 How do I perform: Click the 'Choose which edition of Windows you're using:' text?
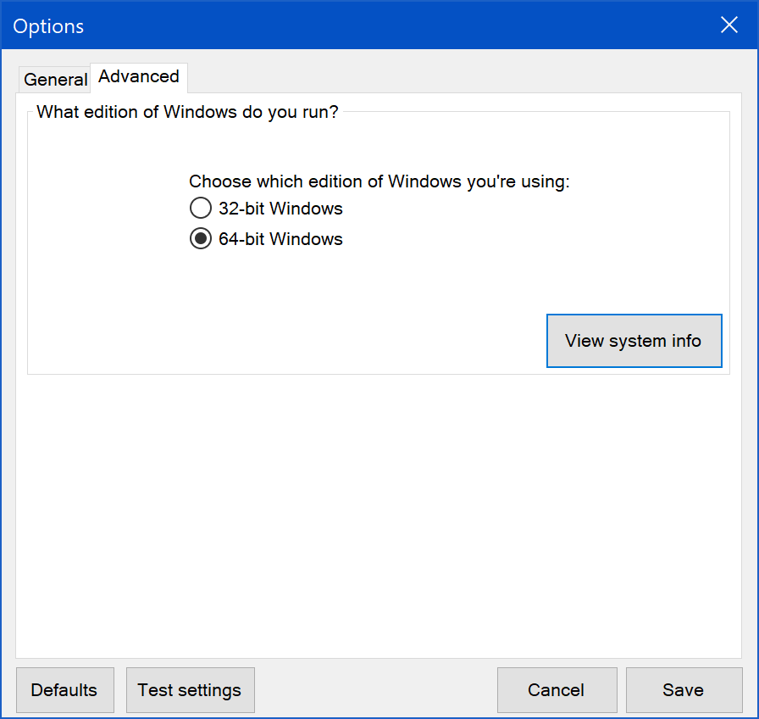tap(379, 181)
